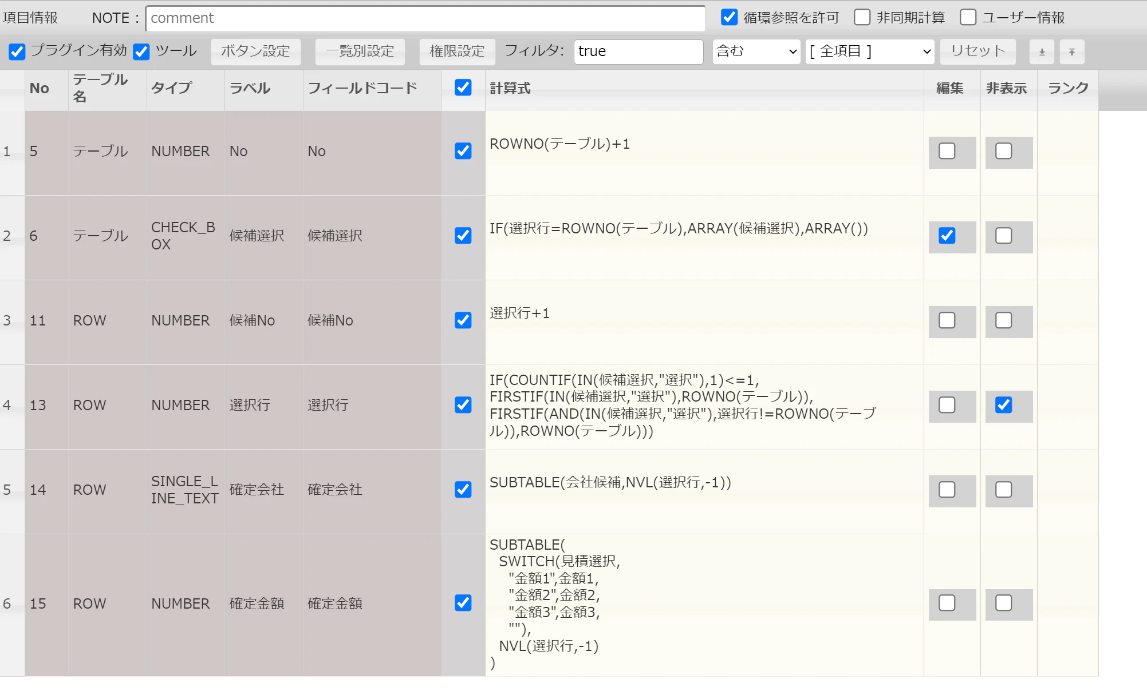The image size is (1147, 699).
Task: Toggle the 循環参照を許可 checkbox
Action: point(729,17)
